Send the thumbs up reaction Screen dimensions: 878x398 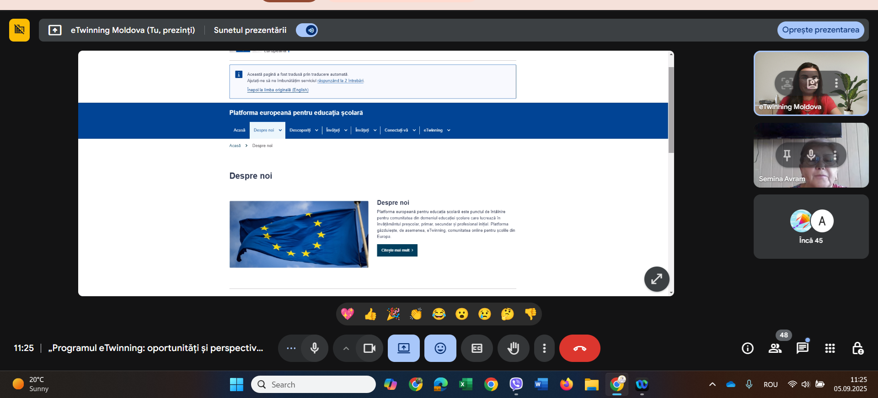coord(370,314)
